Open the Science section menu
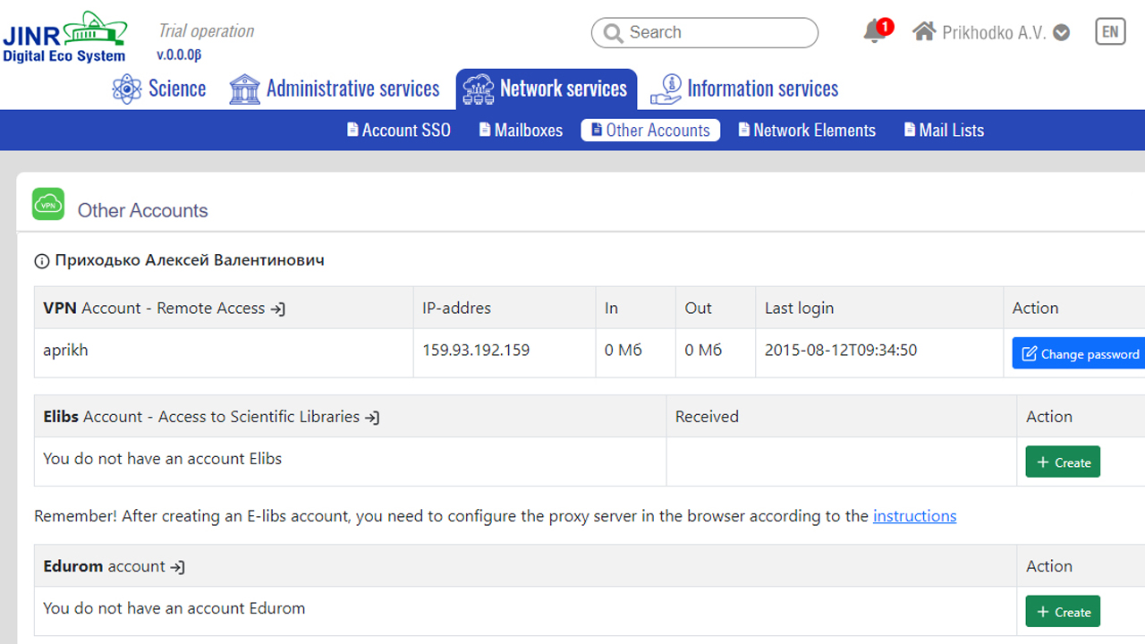 click(x=159, y=89)
